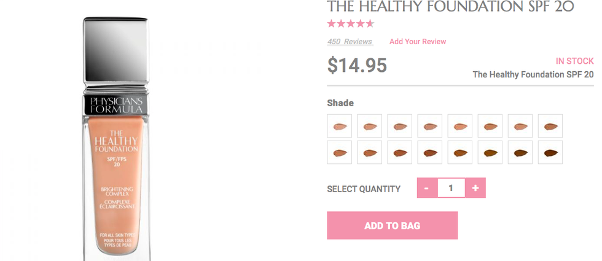
Task: Select the last shade swatch in top row
Action: pyautogui.click(x=550, y=126)
